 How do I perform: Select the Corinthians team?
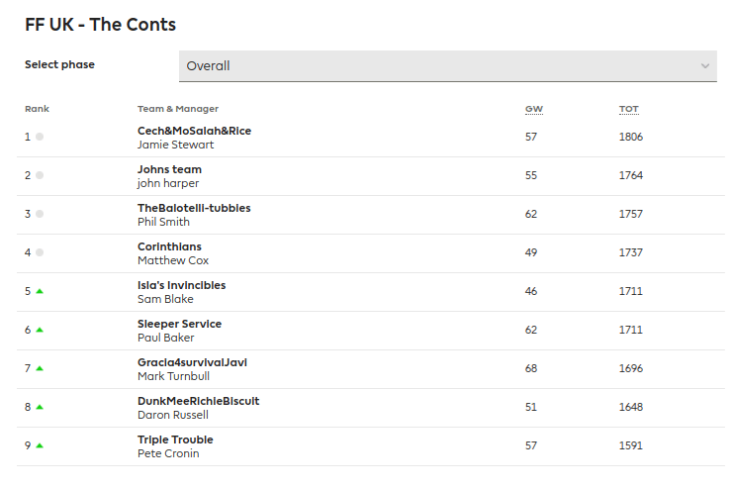[169, 246]
